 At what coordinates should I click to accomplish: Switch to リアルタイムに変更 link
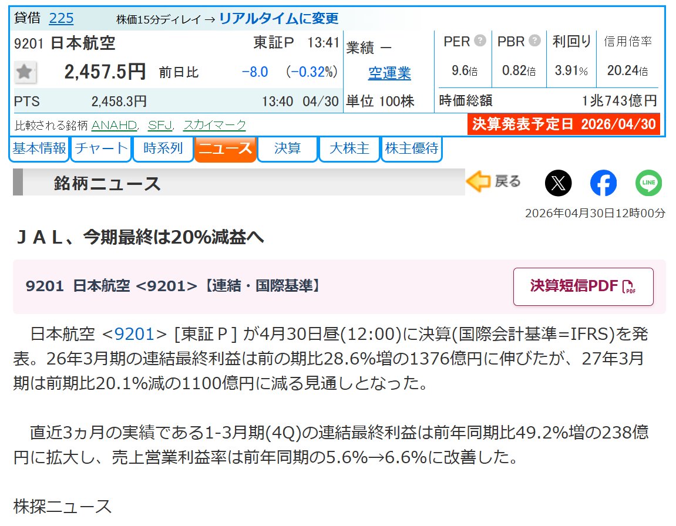click(x=279, y=19)
